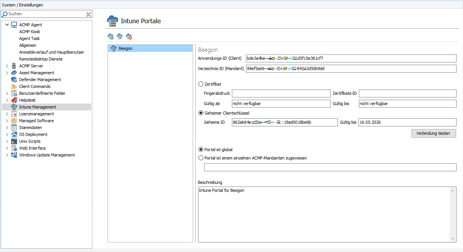The image size is (463, 252).
Task: Click the OS Deployment icon
Action: (15, 134)
